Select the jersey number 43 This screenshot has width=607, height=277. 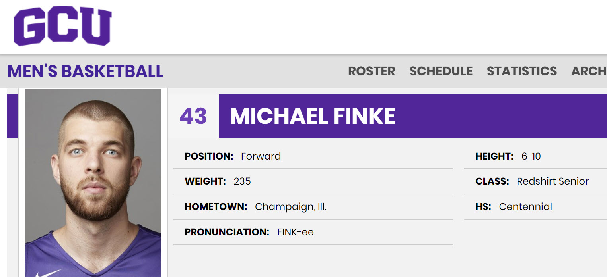click(194, 116)
